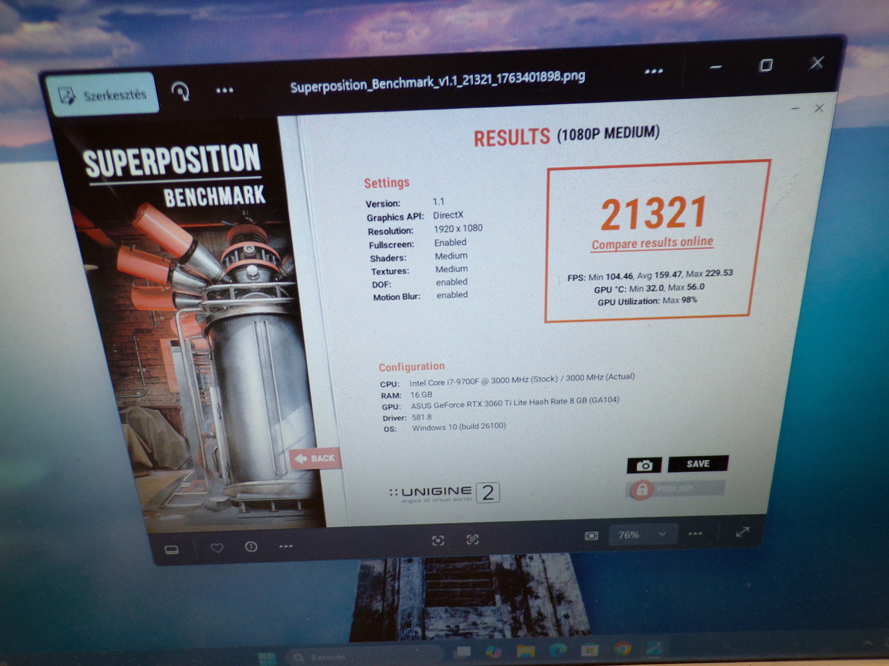
Task: Expand the 76% zoom dropdown
Action: [x=642, y=534]
